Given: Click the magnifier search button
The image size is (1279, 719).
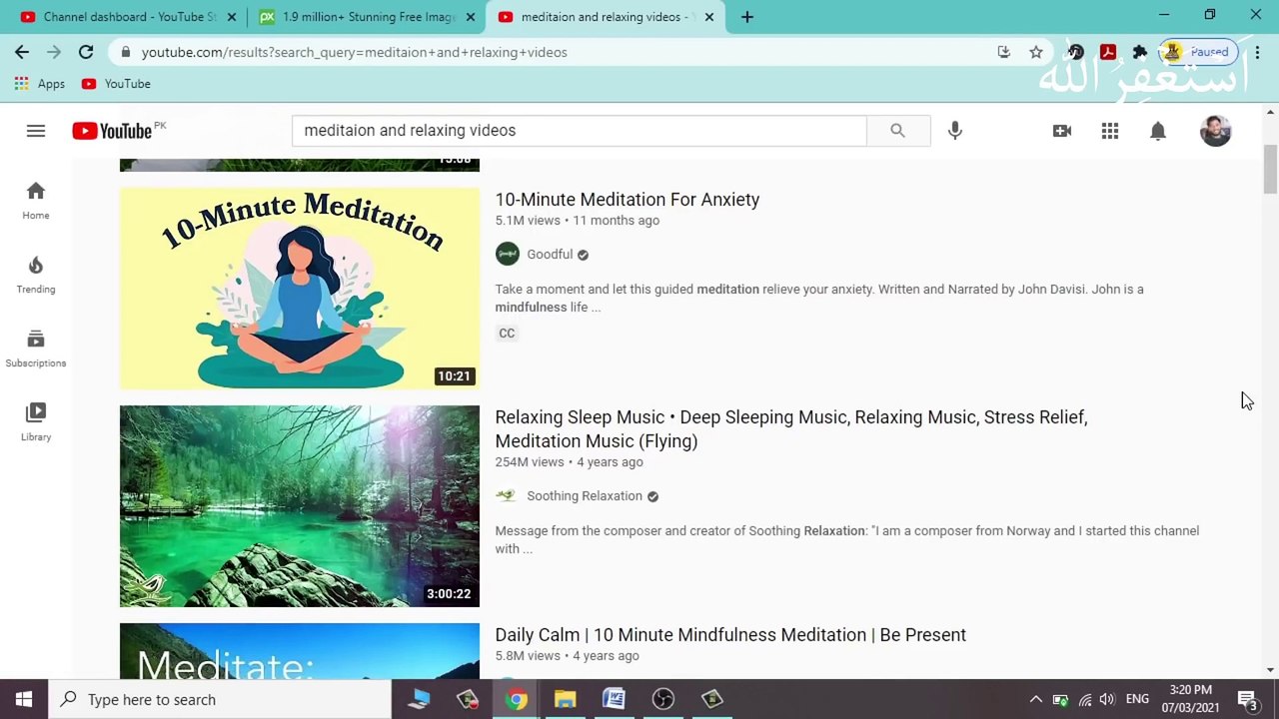Looking at the screenshot, I should (897, 131).
